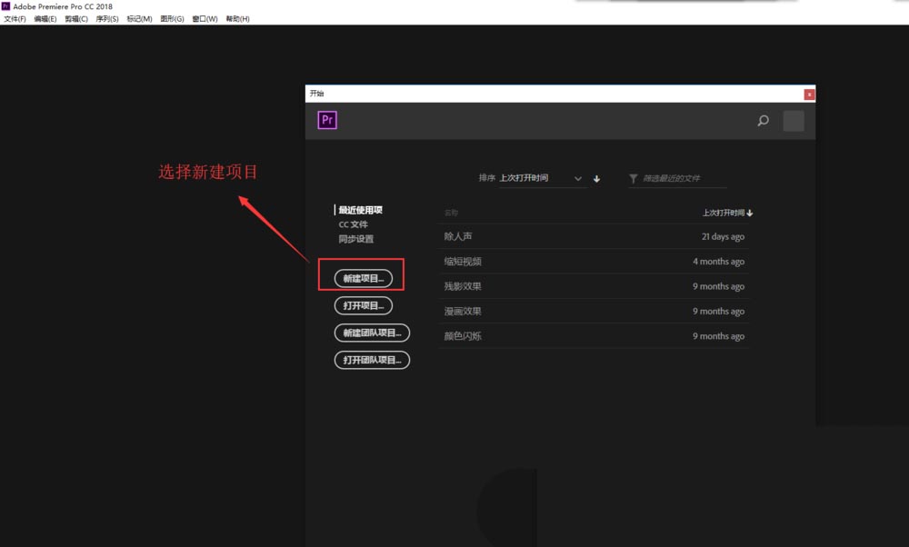Click the search magnifier icon
This screenshot has height=547, width=909.
pos(763,121)
